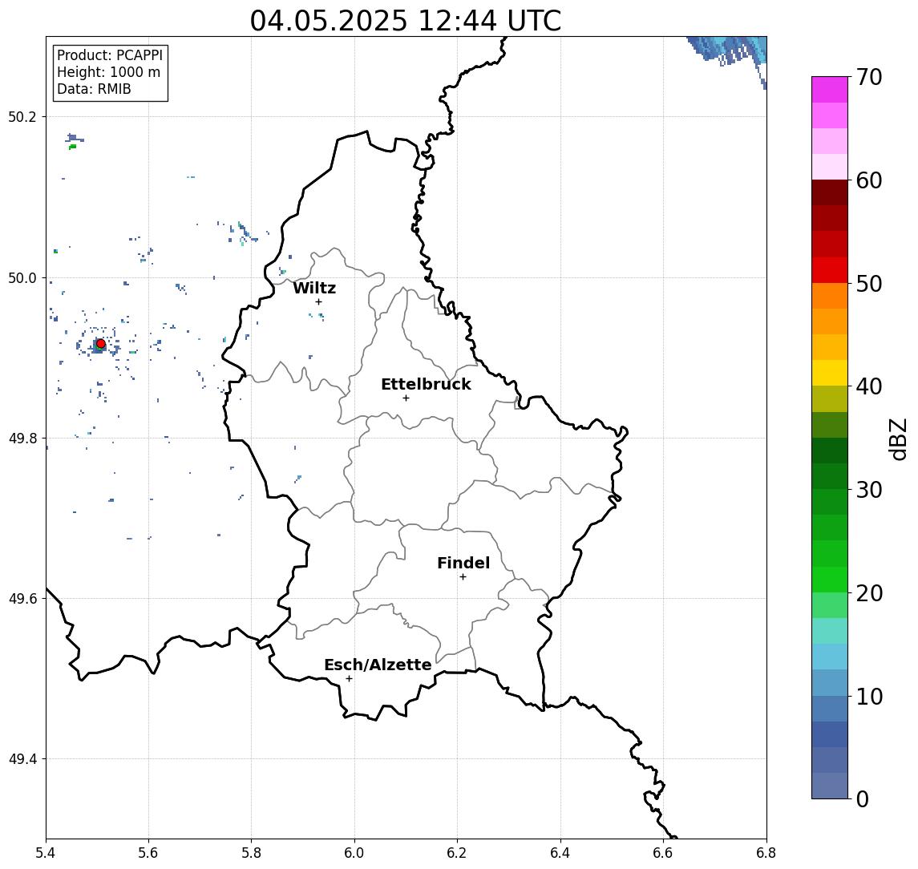Click the 'Product: PCAPPI' text
The height and width of the screenshot is (869, 918).
[x=110, y=55]
